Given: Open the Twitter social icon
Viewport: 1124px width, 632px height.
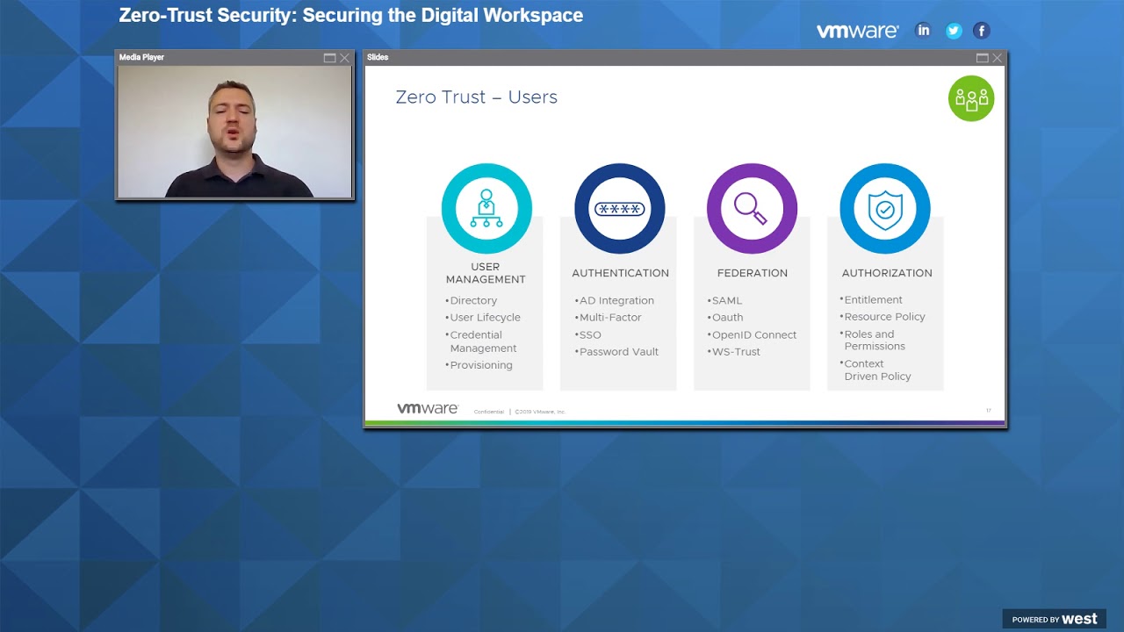Looking at the screenshot, I should point(953,31).
